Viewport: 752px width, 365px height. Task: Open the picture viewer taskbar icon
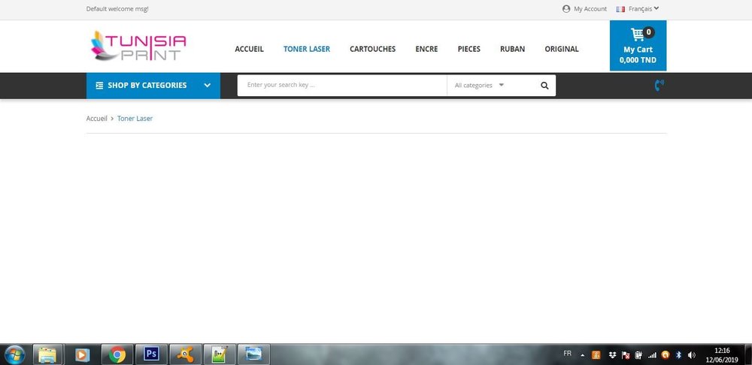click(x=253, y=354)
